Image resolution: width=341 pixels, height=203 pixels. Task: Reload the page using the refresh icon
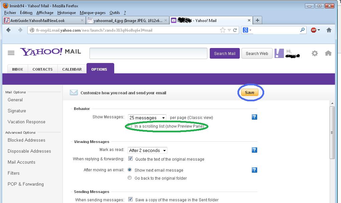pos(235,30)
